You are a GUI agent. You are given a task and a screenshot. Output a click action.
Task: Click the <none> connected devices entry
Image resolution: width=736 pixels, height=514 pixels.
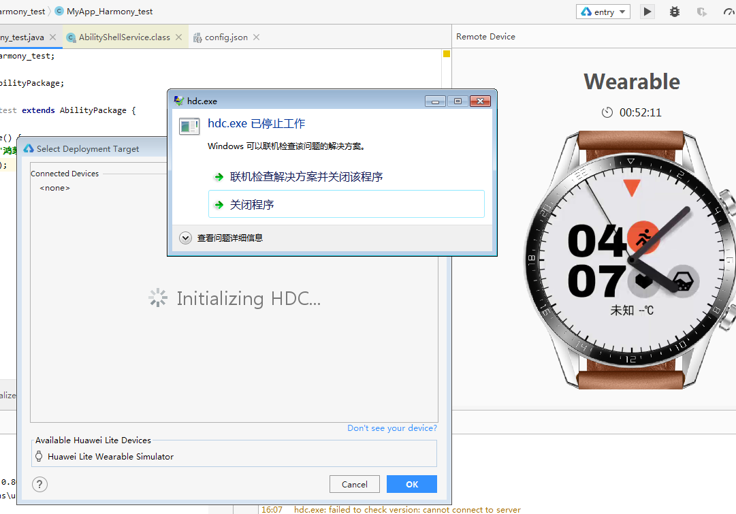[x=55, y=188]
